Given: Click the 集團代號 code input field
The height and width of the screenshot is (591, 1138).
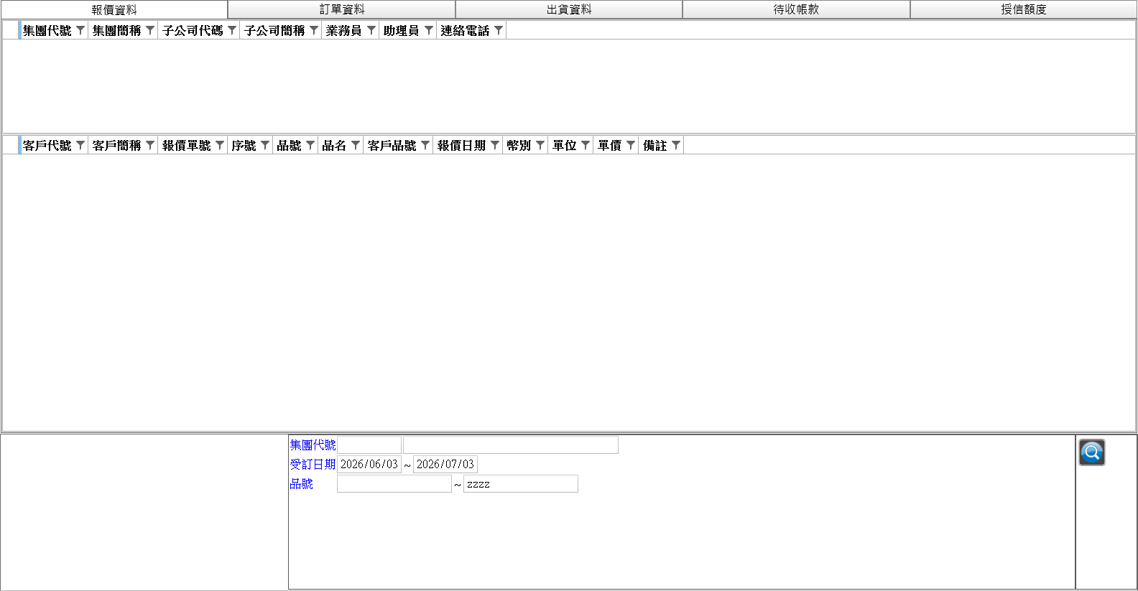Looking at the screenshot, I should pos(369,445).
